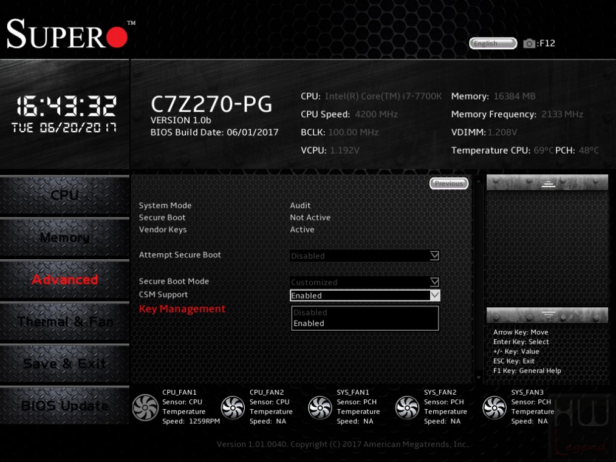The width and height of the screenshot is (616, 462).
Task: Click the 100.00 MHz BCLK value
Action: (353, 132)
